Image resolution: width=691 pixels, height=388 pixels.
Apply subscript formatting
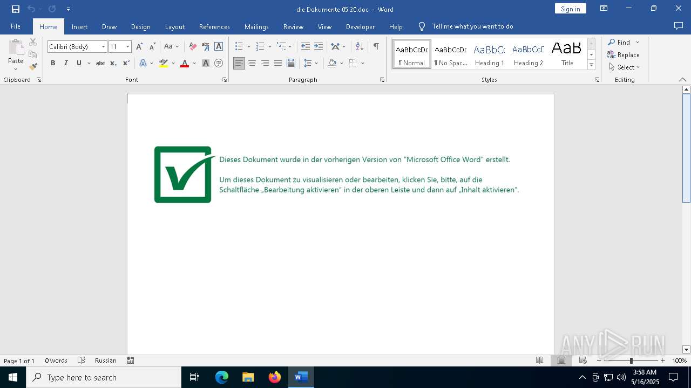[x=113, y=63]
